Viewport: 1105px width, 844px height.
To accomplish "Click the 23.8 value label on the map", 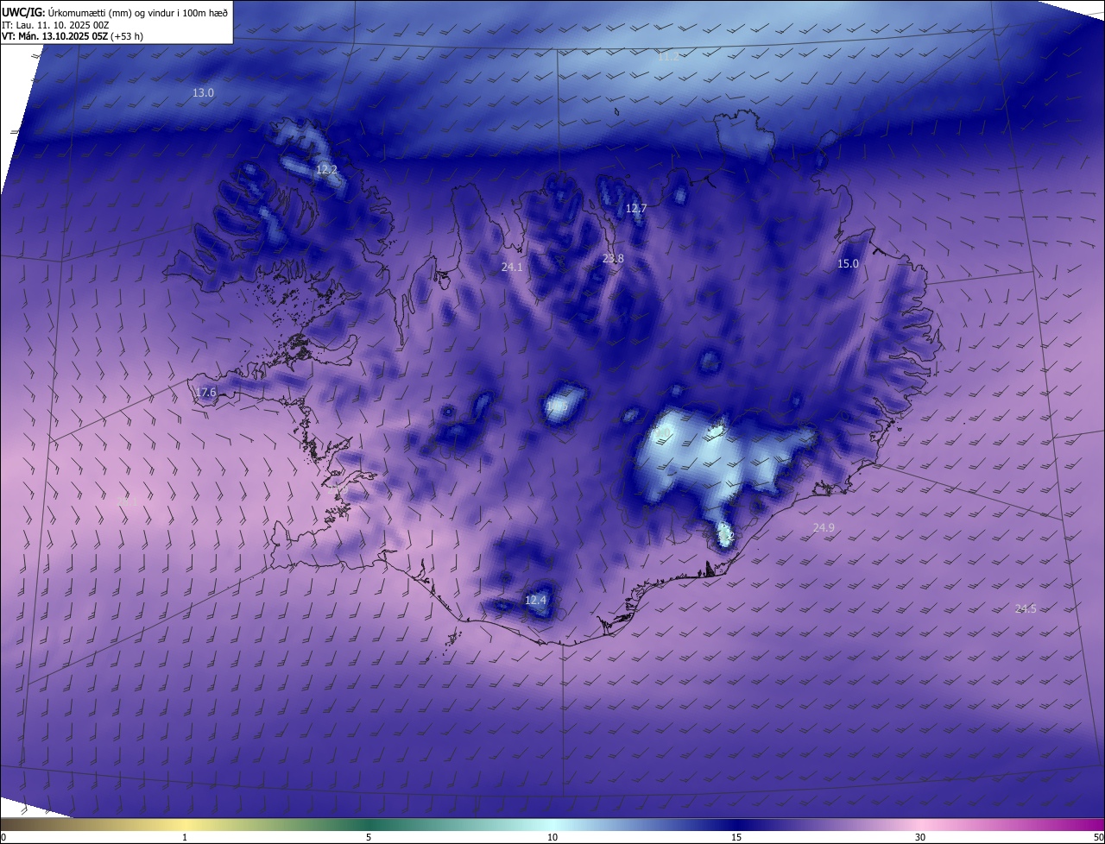I will coord(613,259).
